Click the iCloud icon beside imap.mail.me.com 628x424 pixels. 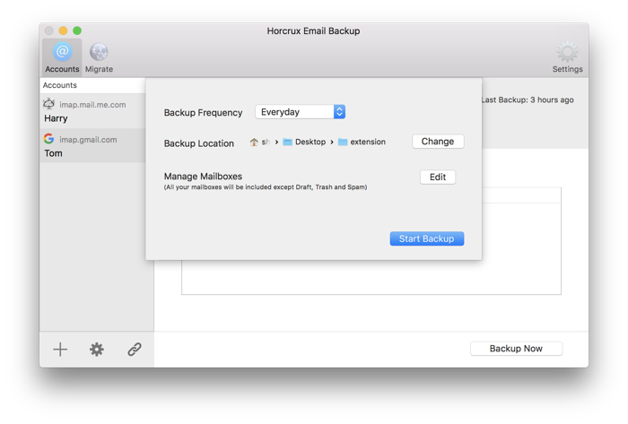click(x=48, y=104)
